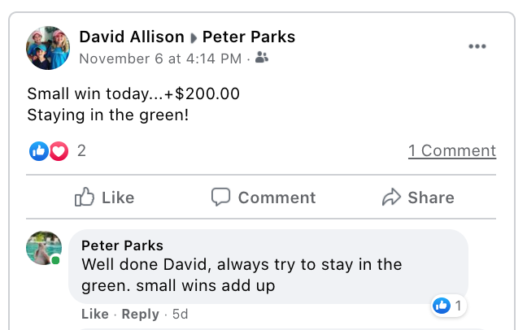Open David Allison's profile name link
The height and width of the screenshot is (330, 527).
click(x=132, y=37)
